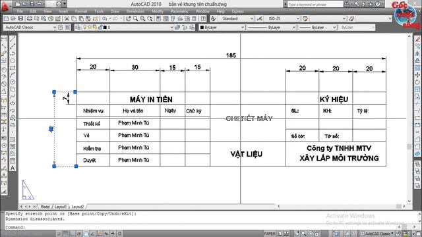Open the Dimension menu
The width and height of the screenshot is (422, 237).
point(135,12)
